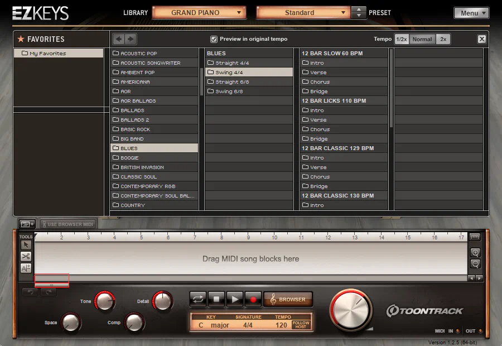502x346 pixels.
Task: Click the ruler icon beside timeline
Action: point(475,237)
